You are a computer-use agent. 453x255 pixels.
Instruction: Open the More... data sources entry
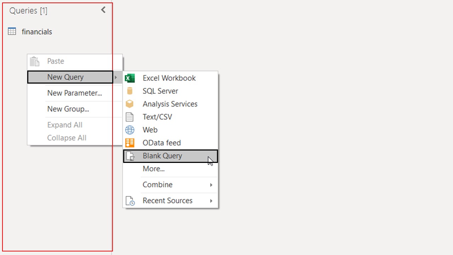click(154, 169)
